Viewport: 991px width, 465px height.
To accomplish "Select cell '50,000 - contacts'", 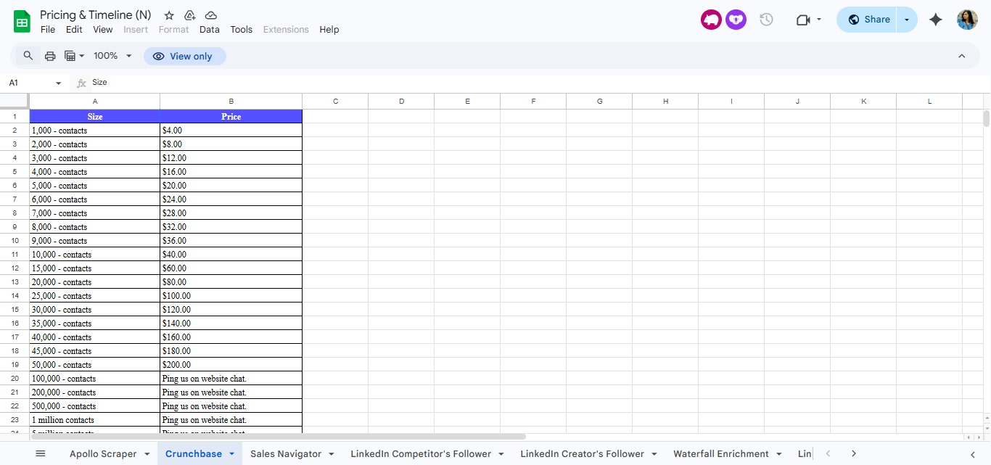I will point(95,365).
